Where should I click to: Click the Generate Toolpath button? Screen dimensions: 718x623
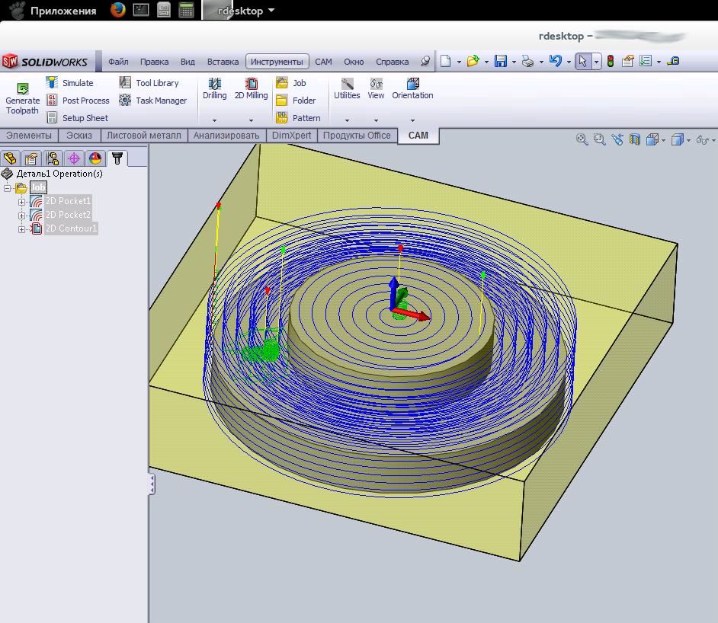point(22,99)
